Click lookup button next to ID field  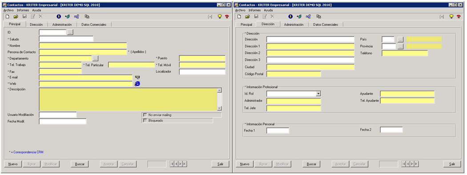click(x=70, y=32)
